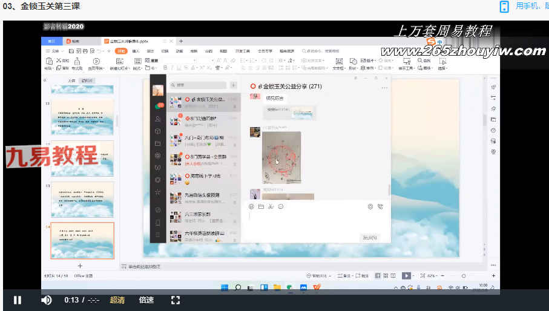549x311 pixels.
Task: Pause the video playback
Action: 18,300
